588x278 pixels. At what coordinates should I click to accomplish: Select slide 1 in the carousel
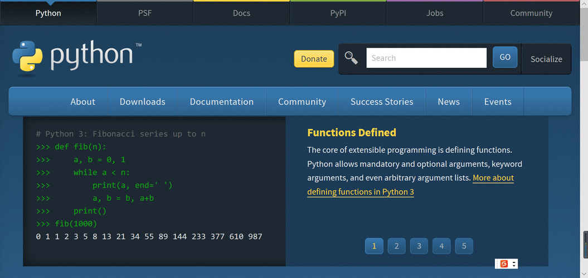point(374,246)
